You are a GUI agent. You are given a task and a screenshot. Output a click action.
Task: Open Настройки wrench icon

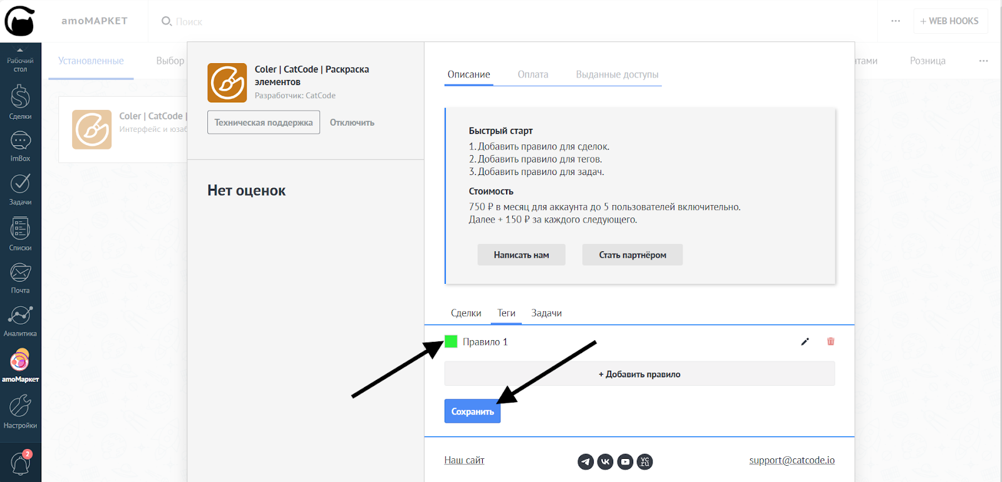pyautogui.click(x=20, y=410)
